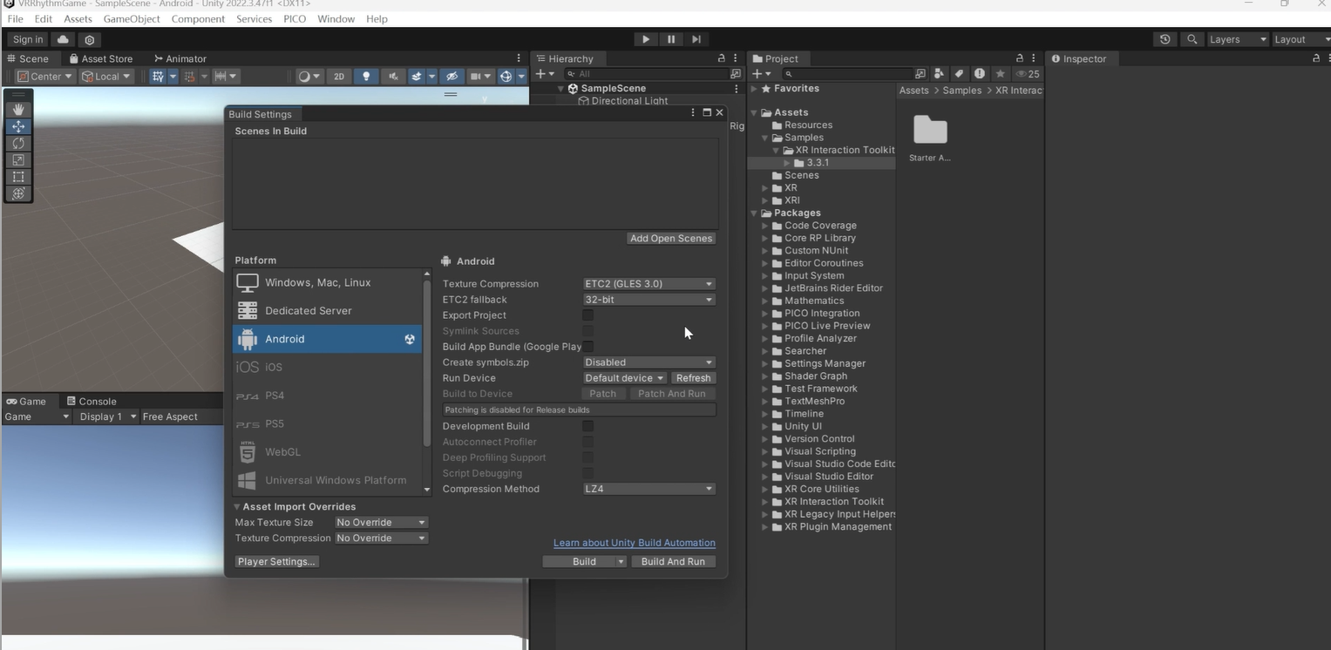This screenshot has width=1331, height=650.
Task: Select the Rotate tool
Action: click(x=18, y=143)
